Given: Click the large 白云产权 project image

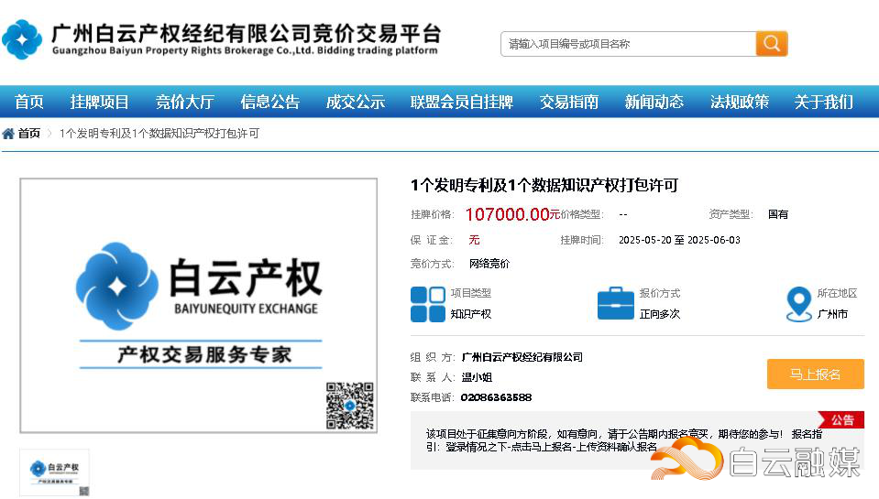Looking at the screenshot, I should click(x=199, y=306).
